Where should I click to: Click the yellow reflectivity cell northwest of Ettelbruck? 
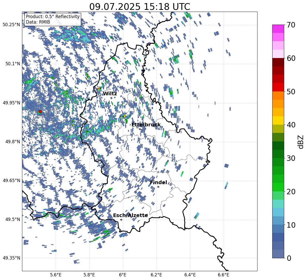[x=125, y=116]
